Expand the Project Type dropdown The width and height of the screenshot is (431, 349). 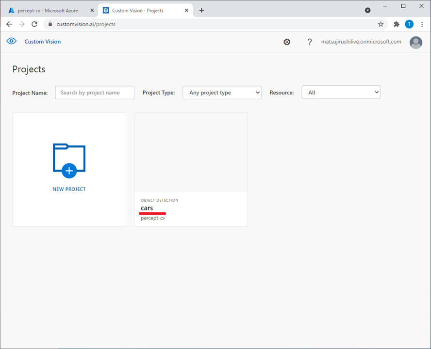coord(222,93)
